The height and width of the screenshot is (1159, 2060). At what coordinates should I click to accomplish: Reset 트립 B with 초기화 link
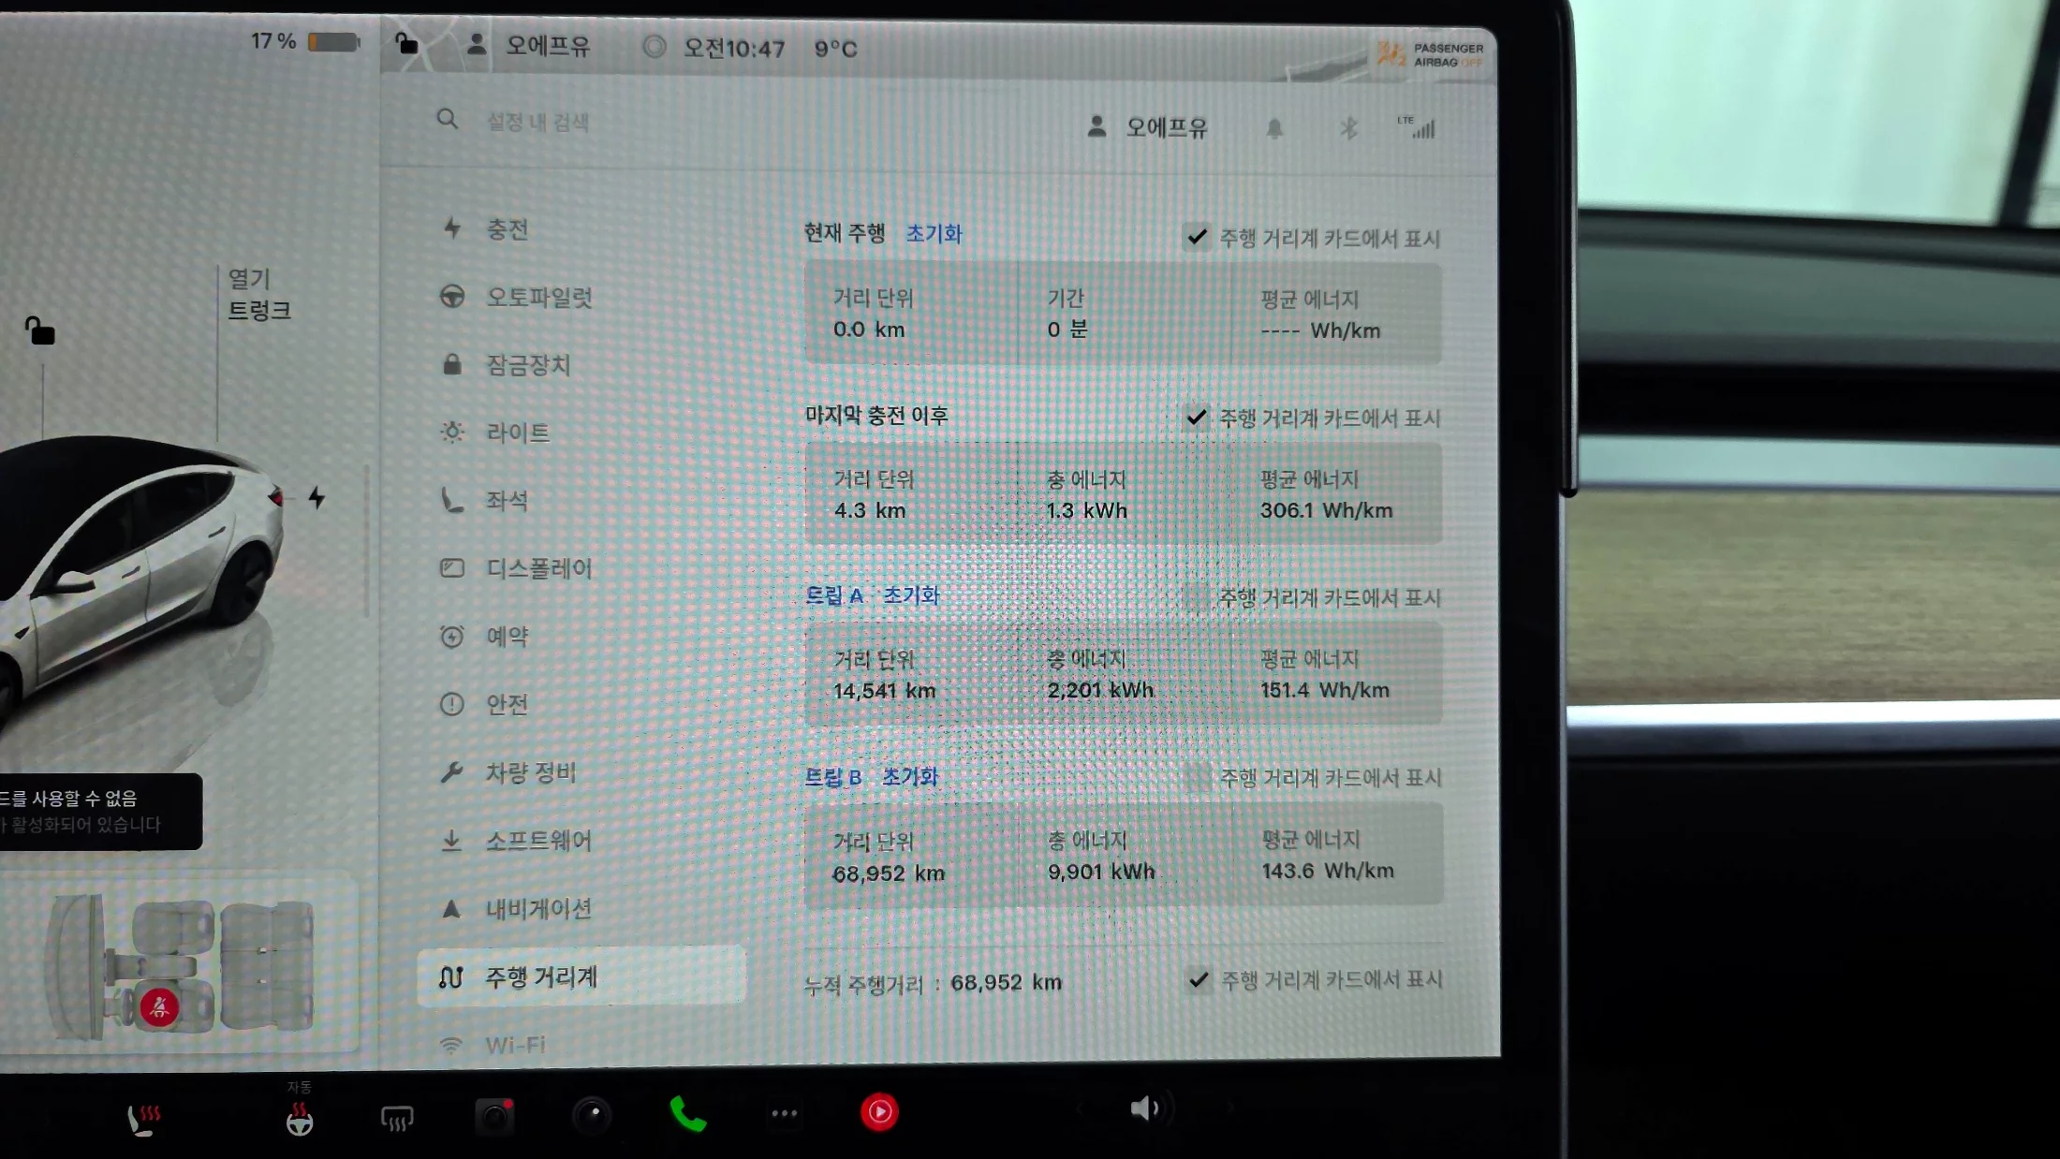[x=909, y=777]
